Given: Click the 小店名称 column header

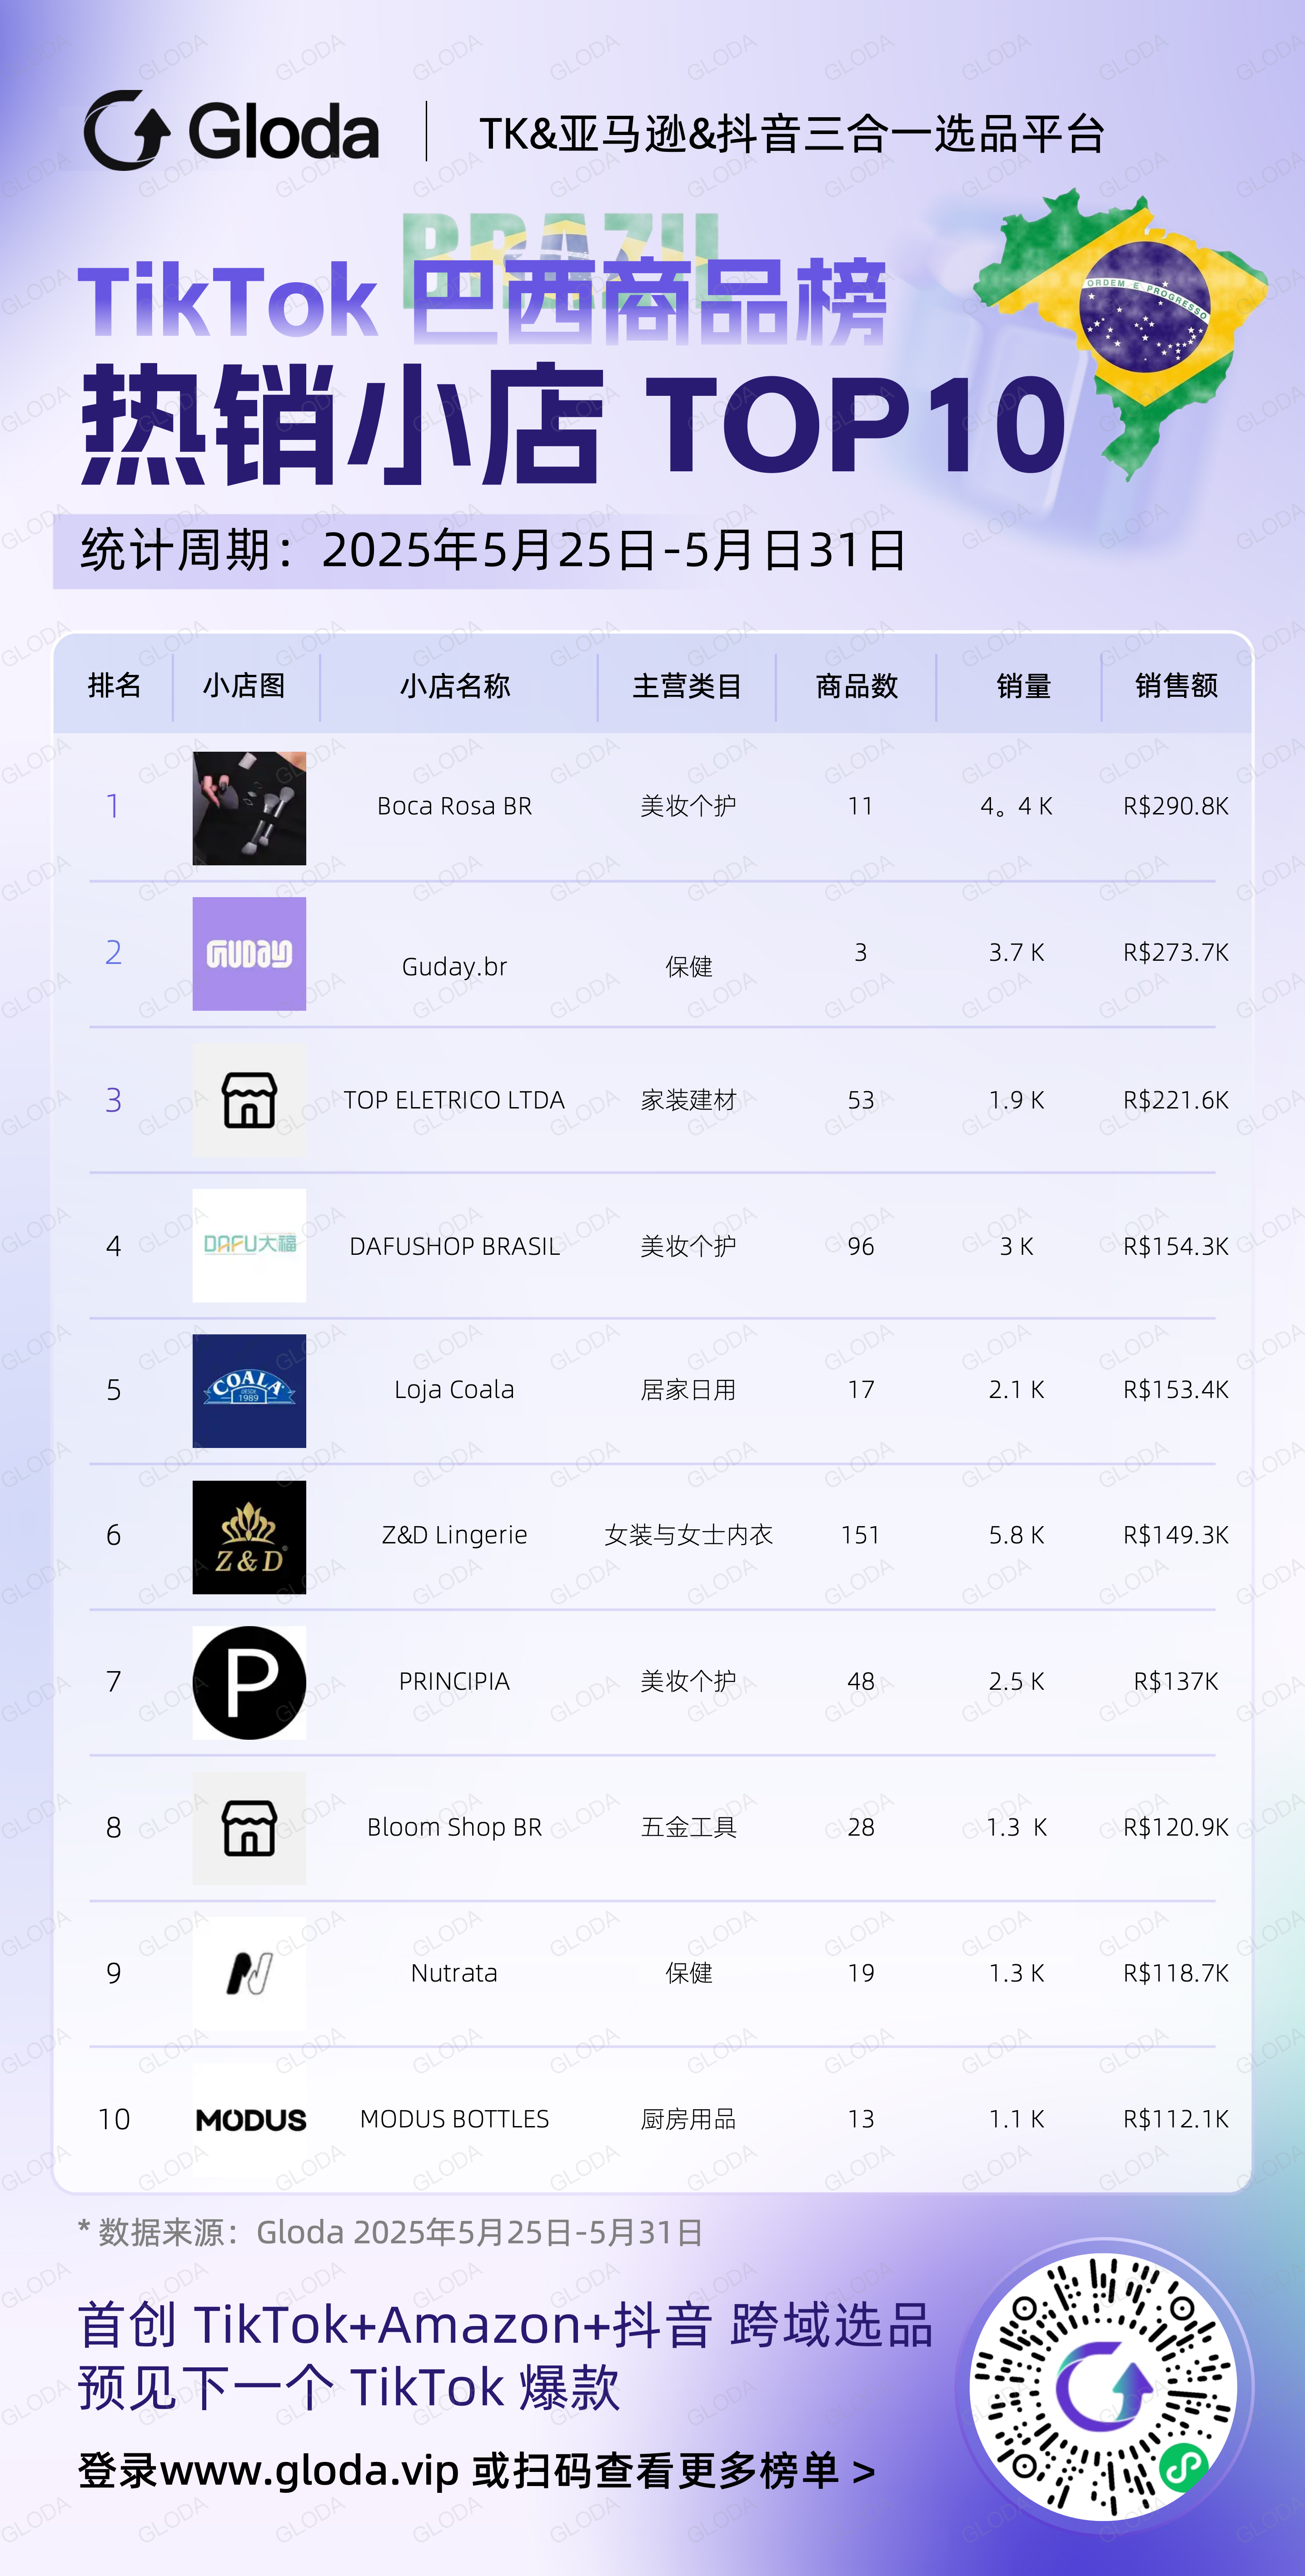Looking at the screenshot, I should click(455, 686).
